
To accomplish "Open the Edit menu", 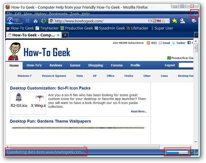I will pos(18,14).
